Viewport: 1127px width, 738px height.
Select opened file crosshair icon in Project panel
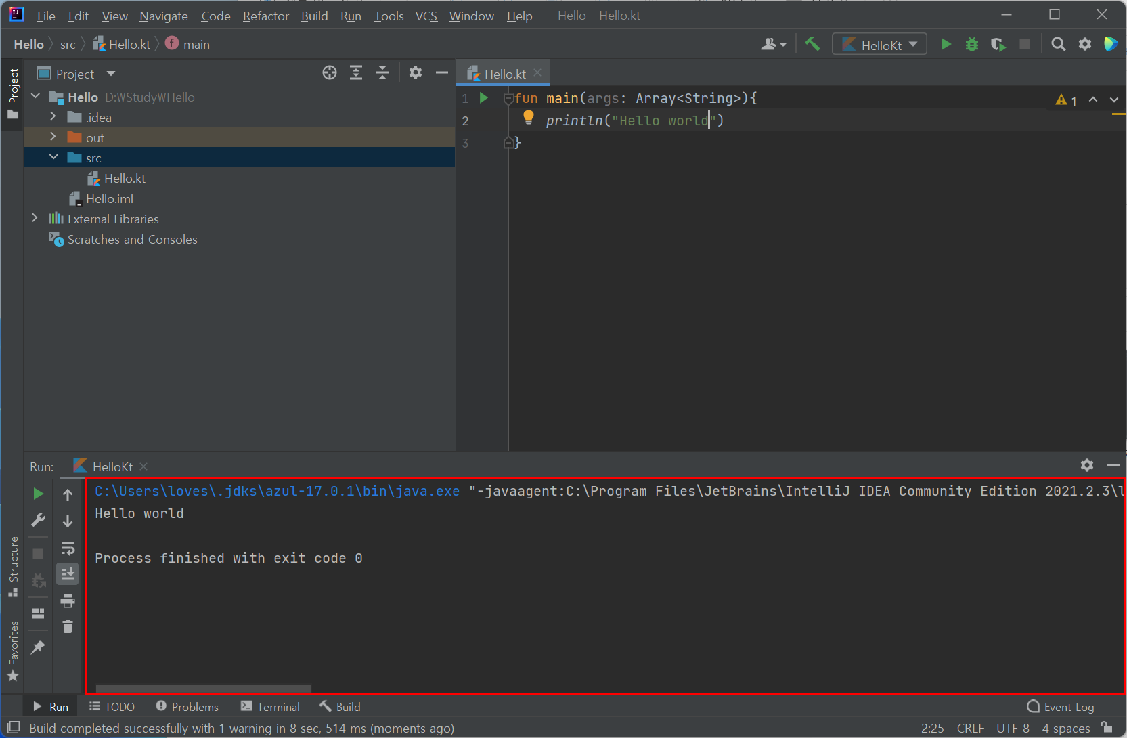pyautogui.click(x=330, y=73)
